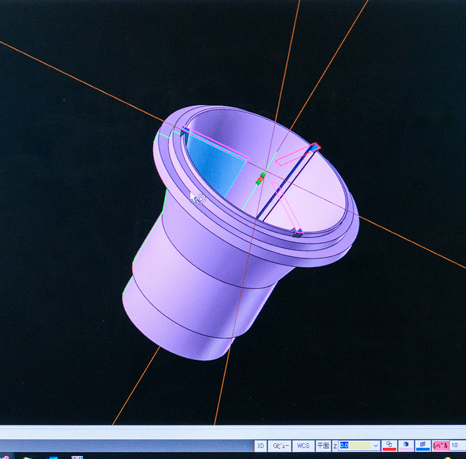
Task: Open the レベル level manager
Action: (x=440, y=446)
